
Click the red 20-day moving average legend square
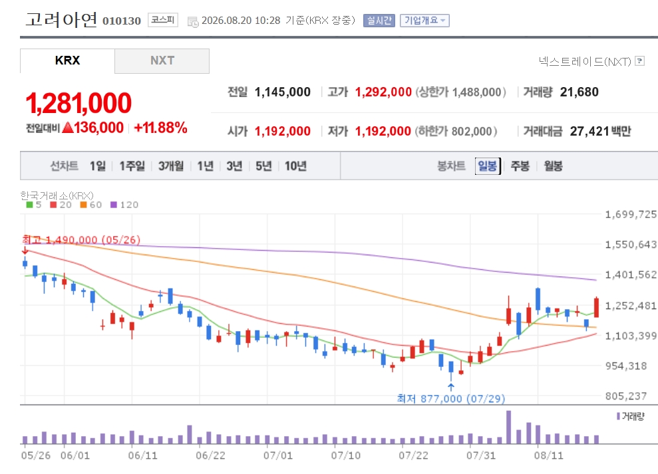pos(53,205)
